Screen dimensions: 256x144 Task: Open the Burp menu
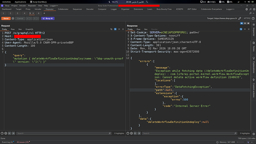click(x=7, y=6)
